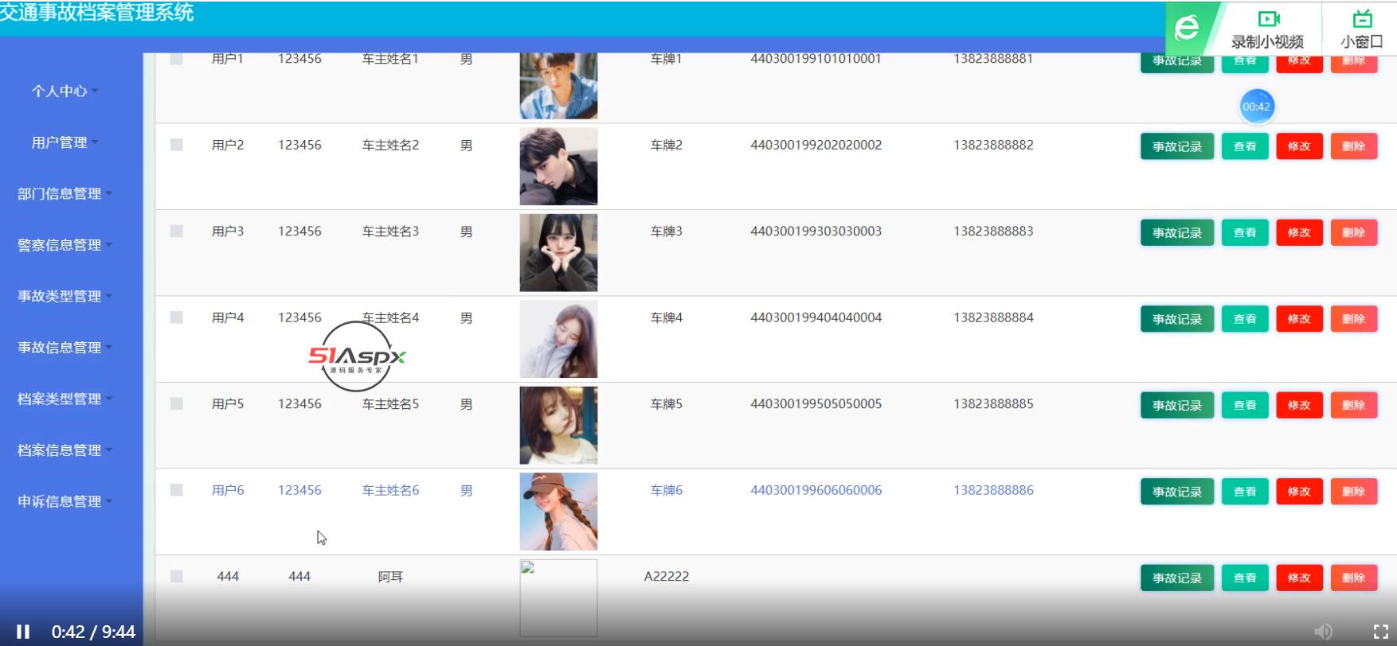Delete the 用户4 record
The image size is (1397, 646).
click(1354, 319)
